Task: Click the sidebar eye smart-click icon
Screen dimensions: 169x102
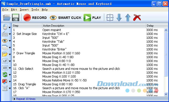Action: pos(5,41)
